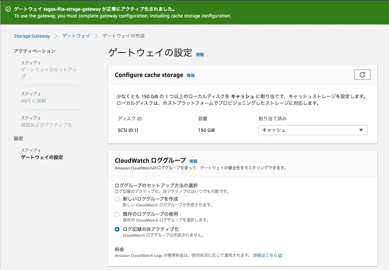
Task: Choose the 既存のロググループの使用 option
Action: point(117,214)
